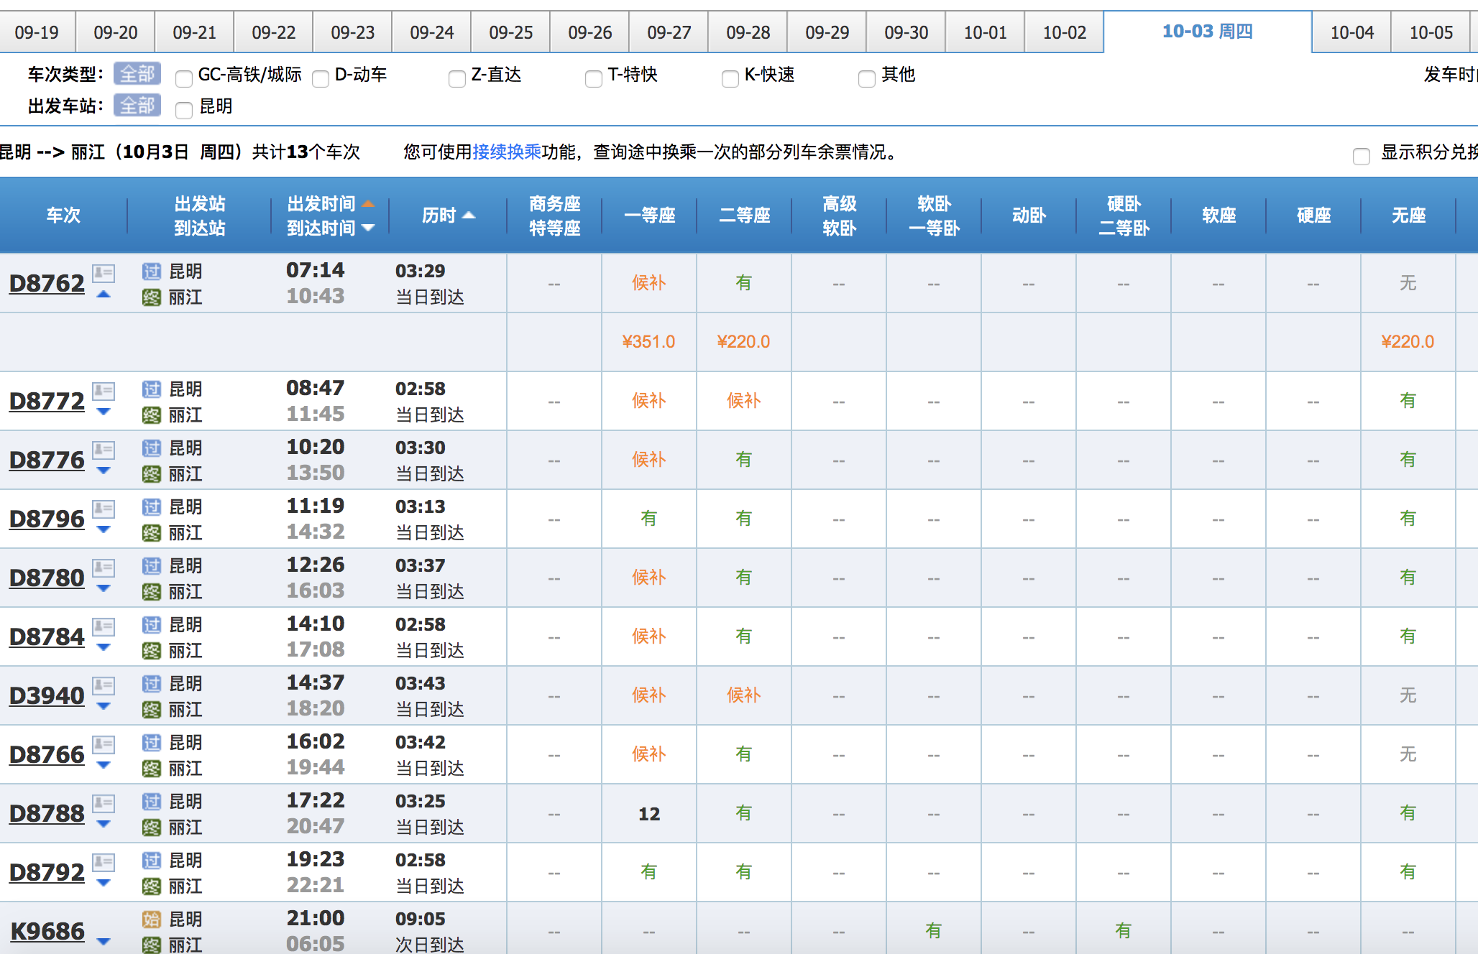
Task: Open train D8780 details link
Action: [x=47, y=578]
